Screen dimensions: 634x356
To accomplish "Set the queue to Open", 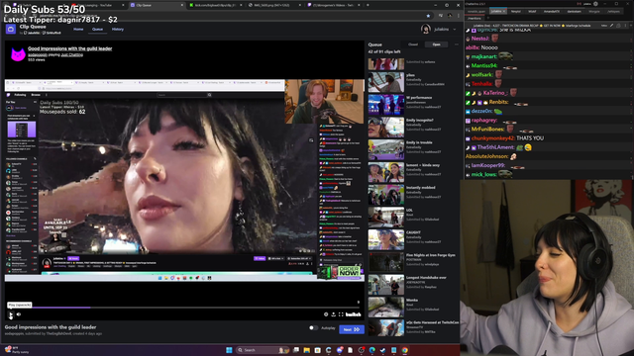I will coord(436,44).
